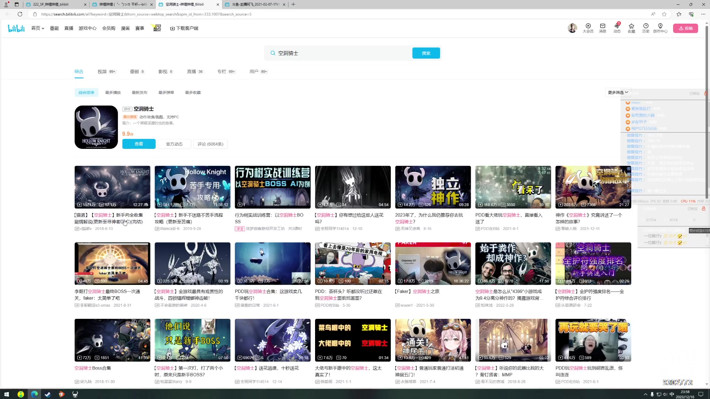The width and height of the screenshot is (710, 399).
Task: Click 番剧 in top navigation
Action: point(54,28)
